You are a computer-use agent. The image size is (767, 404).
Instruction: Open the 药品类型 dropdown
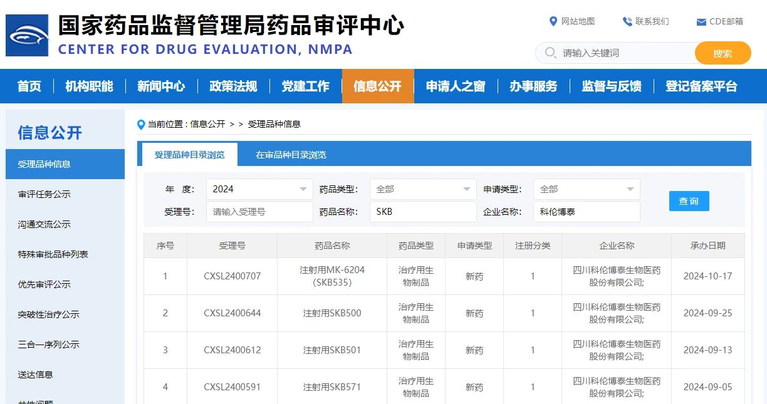tap(423, 189)
